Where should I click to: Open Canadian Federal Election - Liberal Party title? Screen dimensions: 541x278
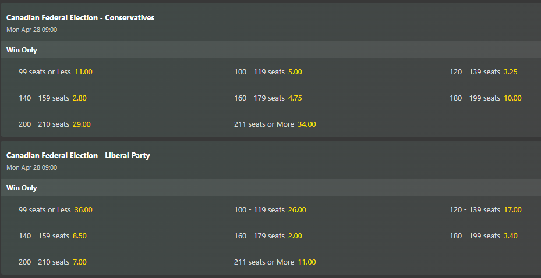78,156
